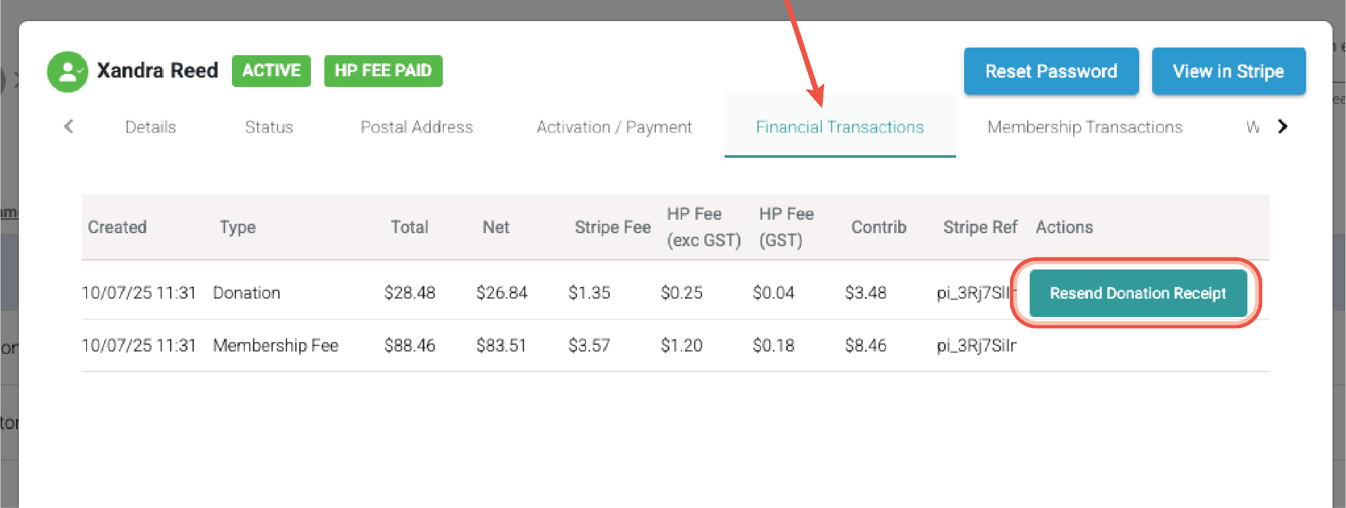Click the HP Fee (GST) header

click(x=786, y=227)
